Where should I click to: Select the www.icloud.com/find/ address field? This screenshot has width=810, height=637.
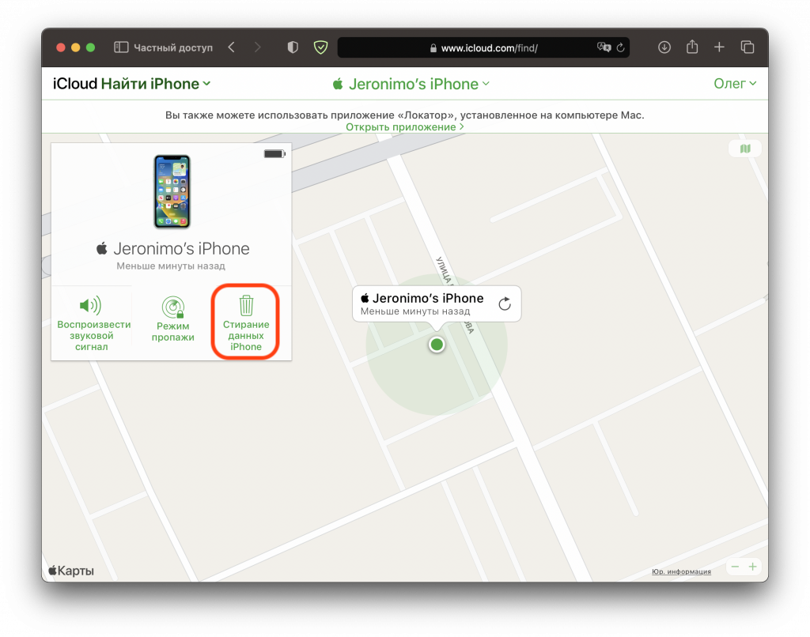(x=483, y=47)
